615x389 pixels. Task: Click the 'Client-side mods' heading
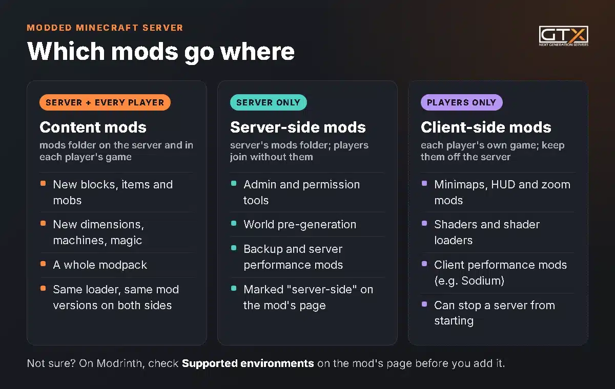click(486, 127)
